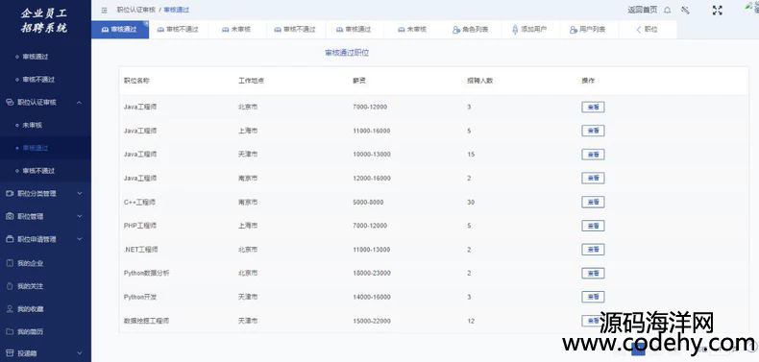The height and width of the screenshot is (362, 759).
Task: Click the 返回首页 link
Action: coord(643,11)
